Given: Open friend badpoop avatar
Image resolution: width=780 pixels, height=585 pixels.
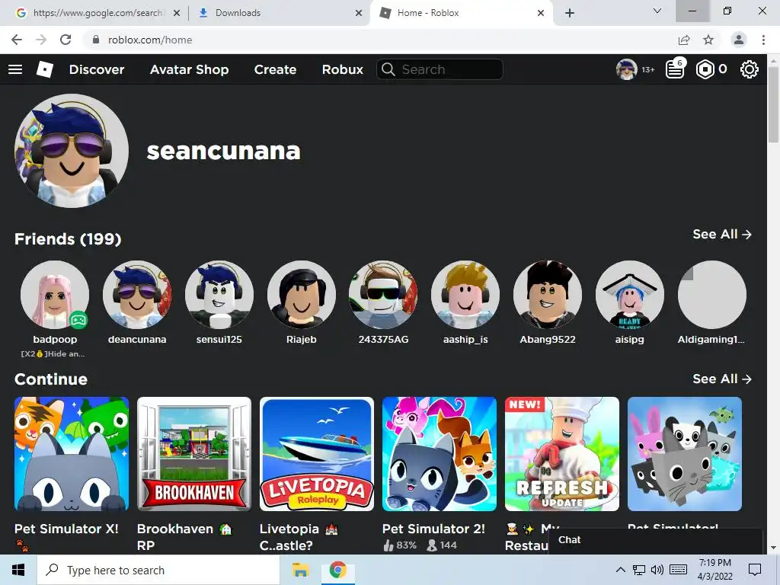Looking at the screenshot, I should click(x=55, y=295).
